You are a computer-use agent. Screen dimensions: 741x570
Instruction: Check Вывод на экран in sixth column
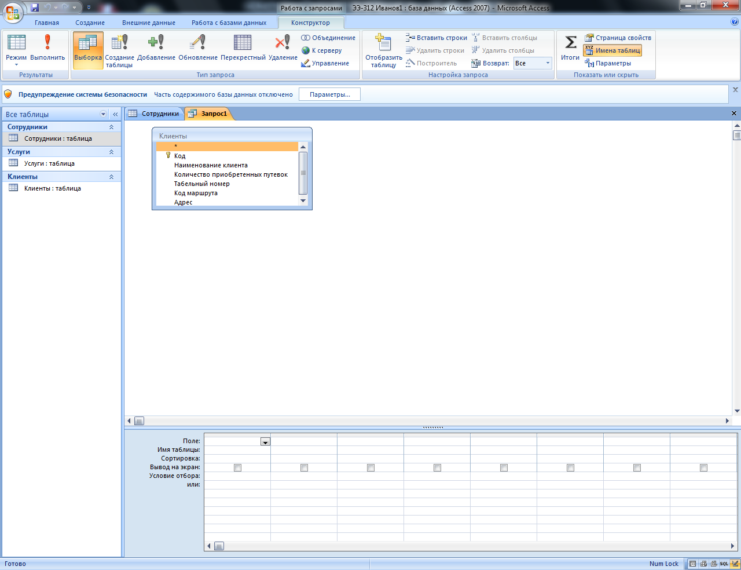570,467
